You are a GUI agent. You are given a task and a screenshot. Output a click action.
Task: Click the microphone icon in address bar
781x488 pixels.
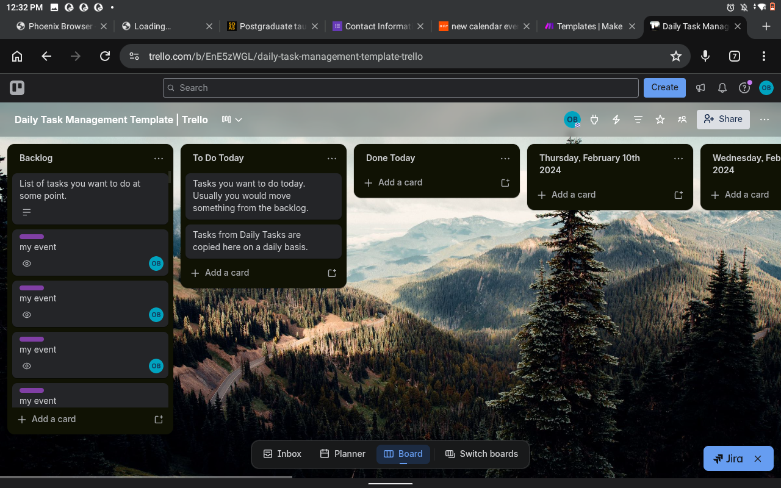[705, 56]
